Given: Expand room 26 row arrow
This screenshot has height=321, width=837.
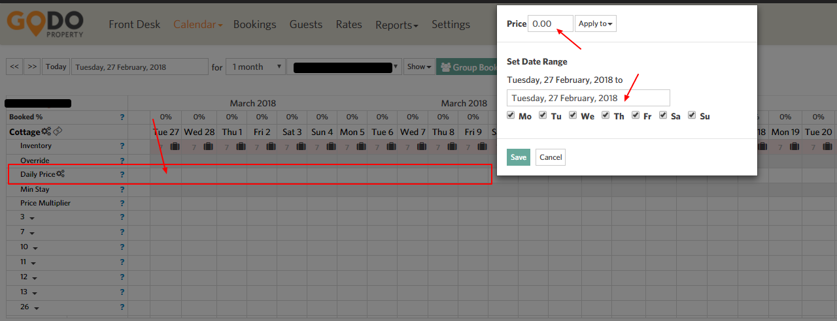Looking at the screenshot, I should pos(36,309).
